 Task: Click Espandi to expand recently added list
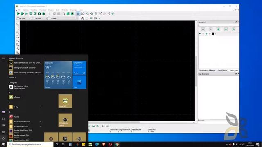[x=12, y=78]
